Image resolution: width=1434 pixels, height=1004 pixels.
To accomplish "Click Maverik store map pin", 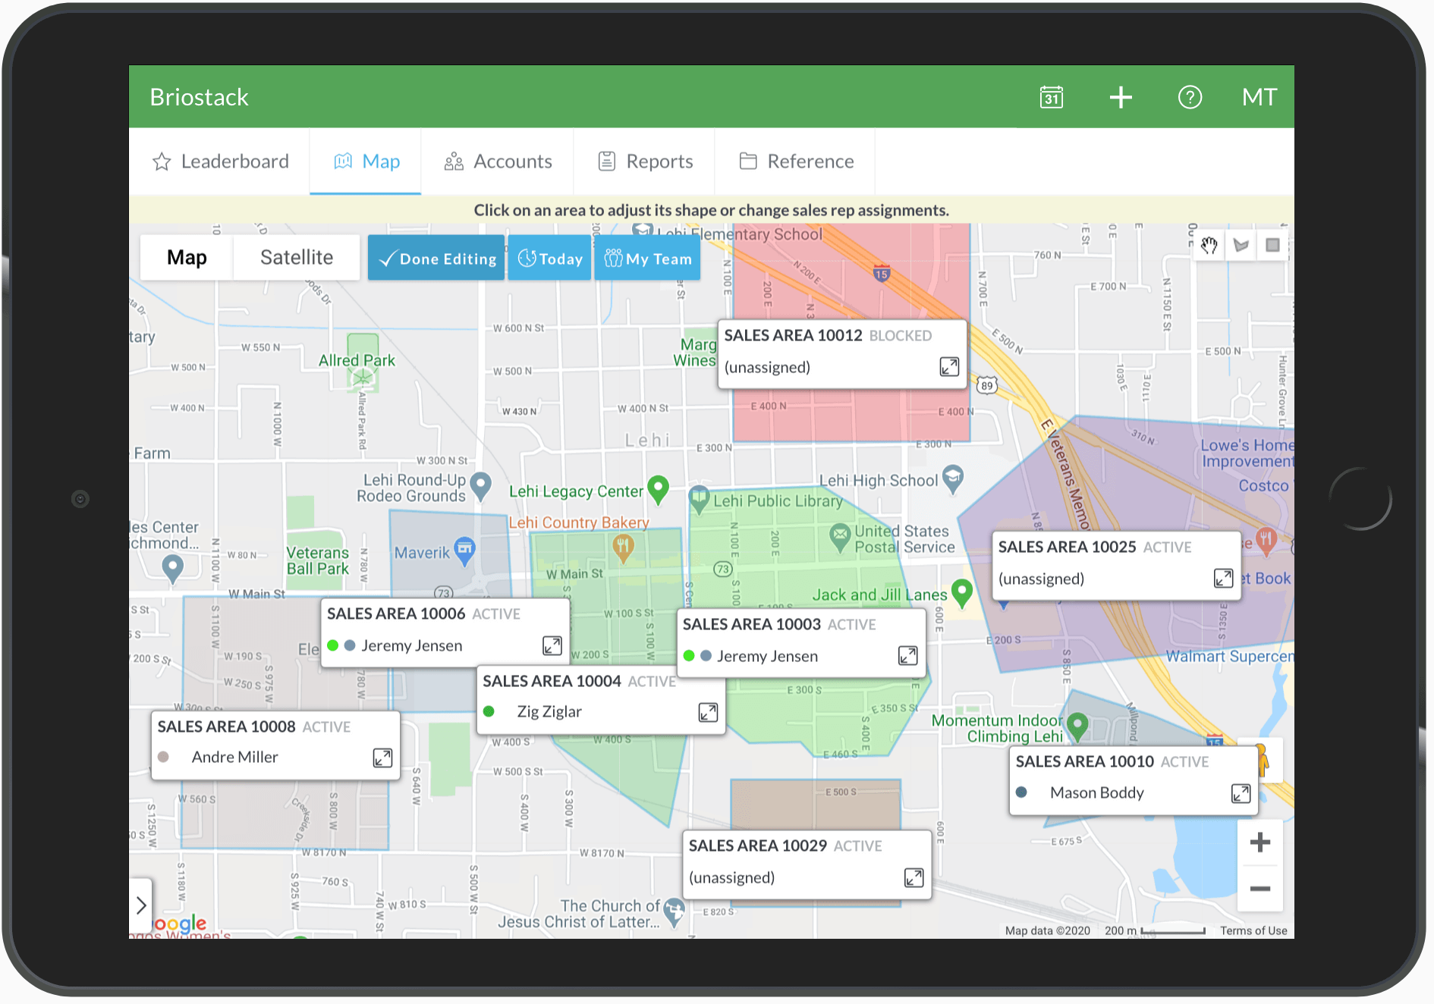I will click(464, 550).
